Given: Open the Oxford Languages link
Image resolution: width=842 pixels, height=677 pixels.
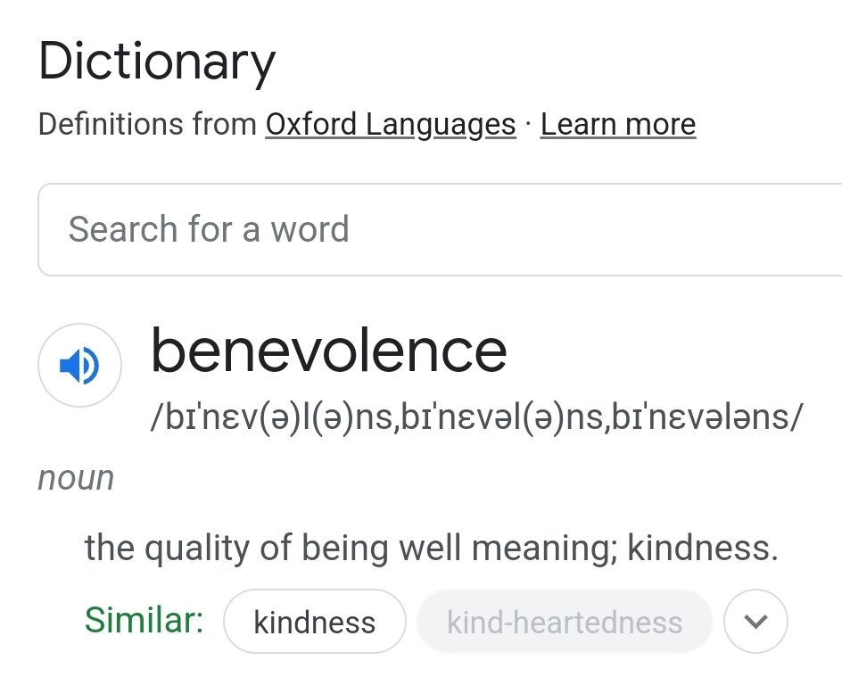Looking at the screenshot, I should click(x=391, y=125).
